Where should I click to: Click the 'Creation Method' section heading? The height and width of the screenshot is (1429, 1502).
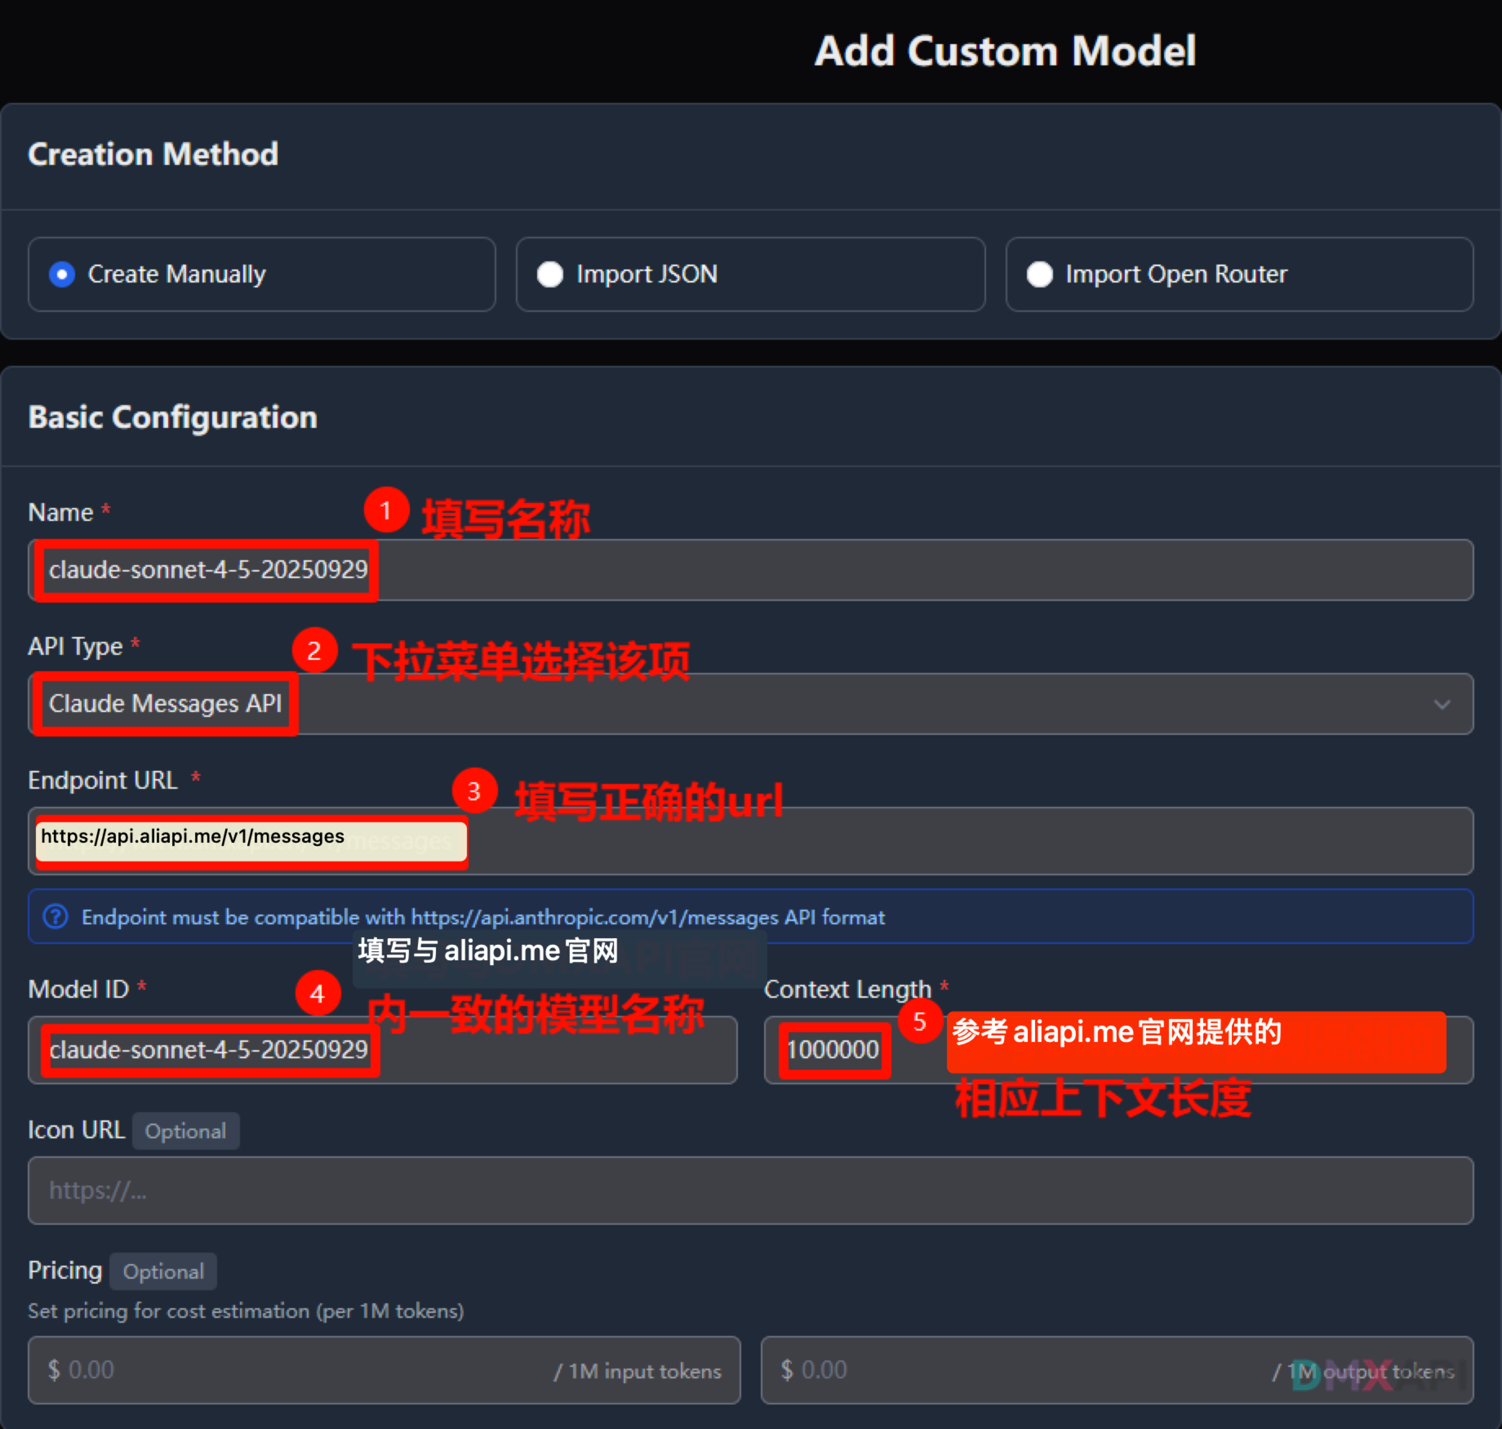(x=153, y=154)
